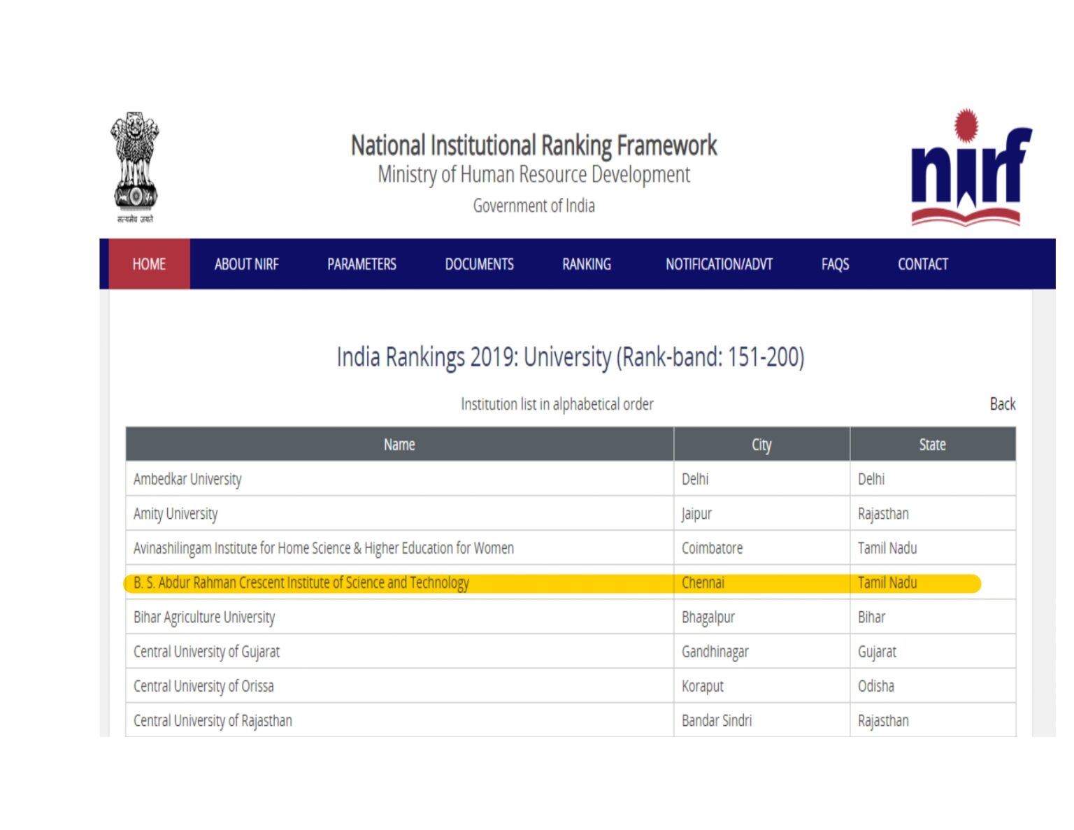Click the State column header

[932, 445]
